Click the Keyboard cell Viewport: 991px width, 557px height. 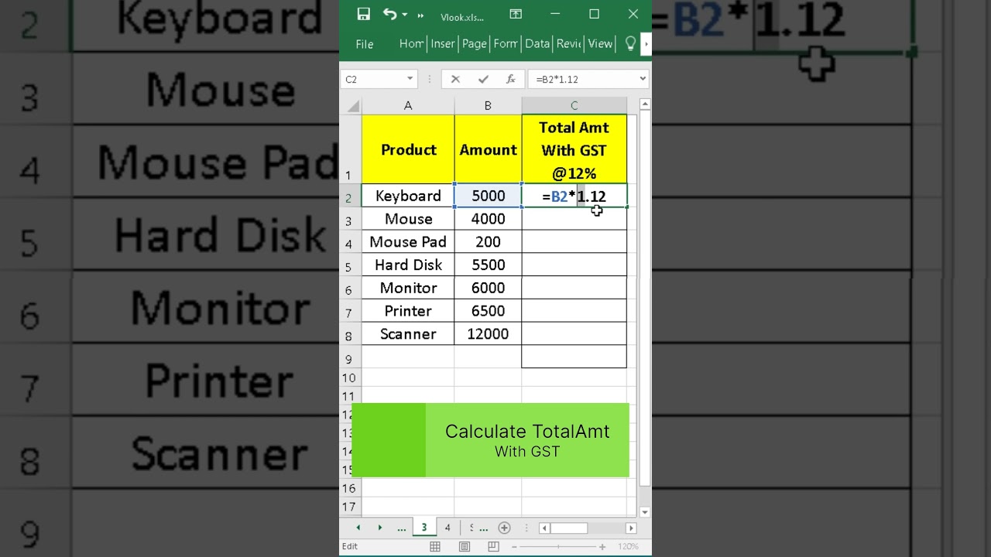pos(408,196)
